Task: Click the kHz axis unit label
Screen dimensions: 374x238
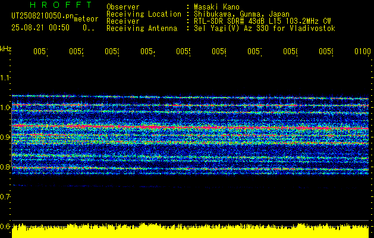Action: [5, 49]
